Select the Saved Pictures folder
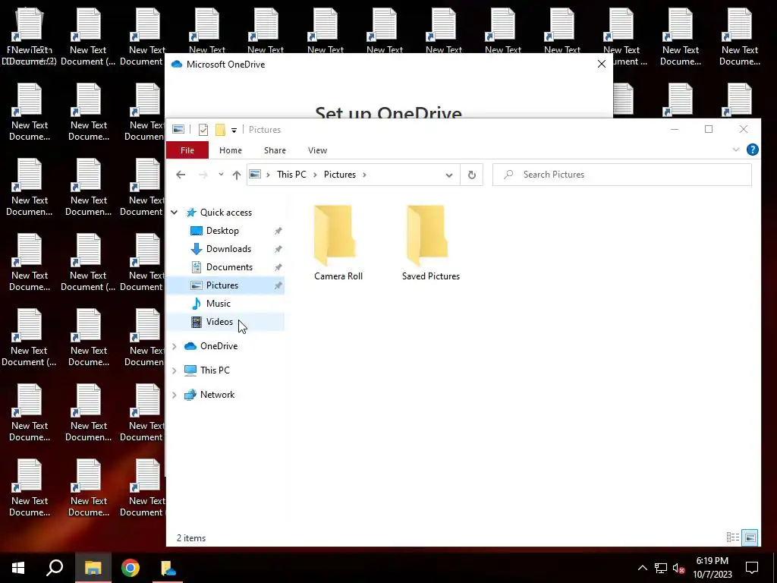The image size is (777, 583). pos(431,243)
